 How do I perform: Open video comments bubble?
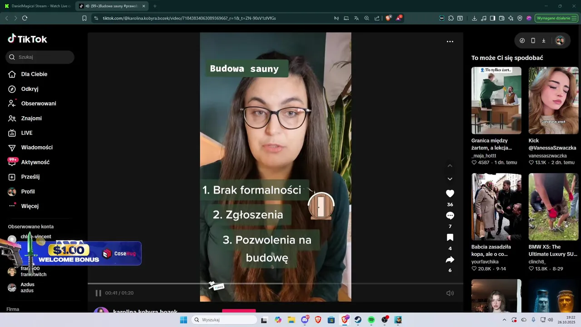point(450,215)
